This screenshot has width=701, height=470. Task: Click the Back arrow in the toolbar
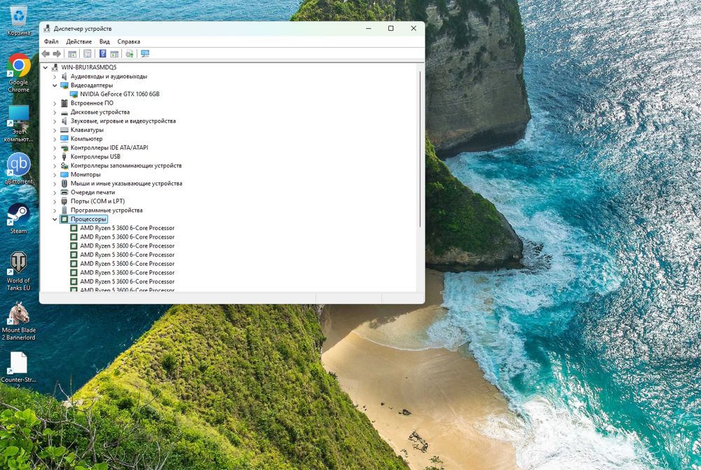pyautogui.click(x=46, y=53)
